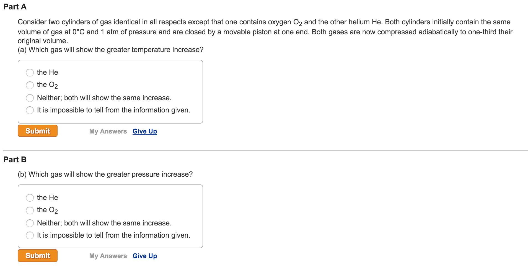Image resolution: width=528 pixels, height=267 pixels.
Task: Click the question (a) temperature increase text
Action: tap(111, 50)
